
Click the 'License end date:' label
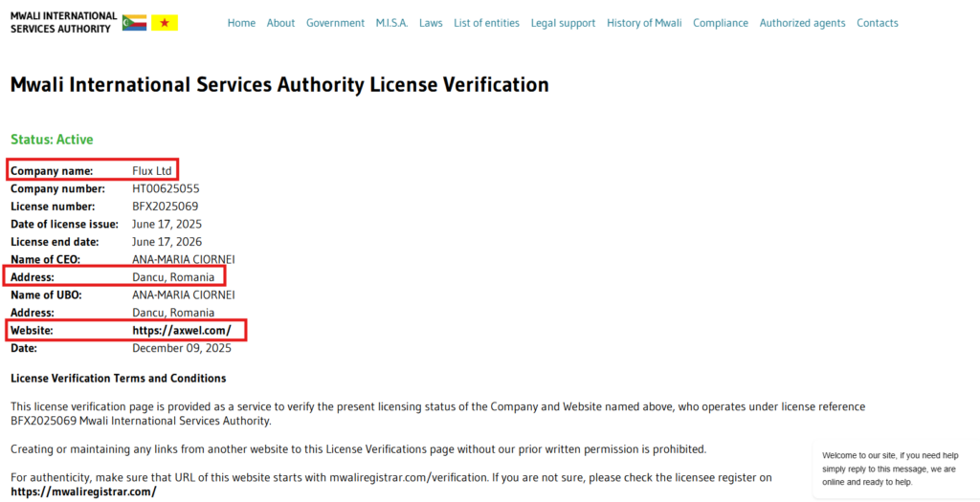[55, 241]
